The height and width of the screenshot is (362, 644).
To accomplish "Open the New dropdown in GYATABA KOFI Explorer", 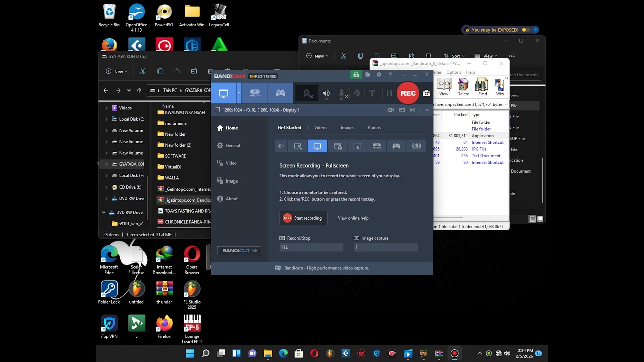I will (x=117, y=71).
